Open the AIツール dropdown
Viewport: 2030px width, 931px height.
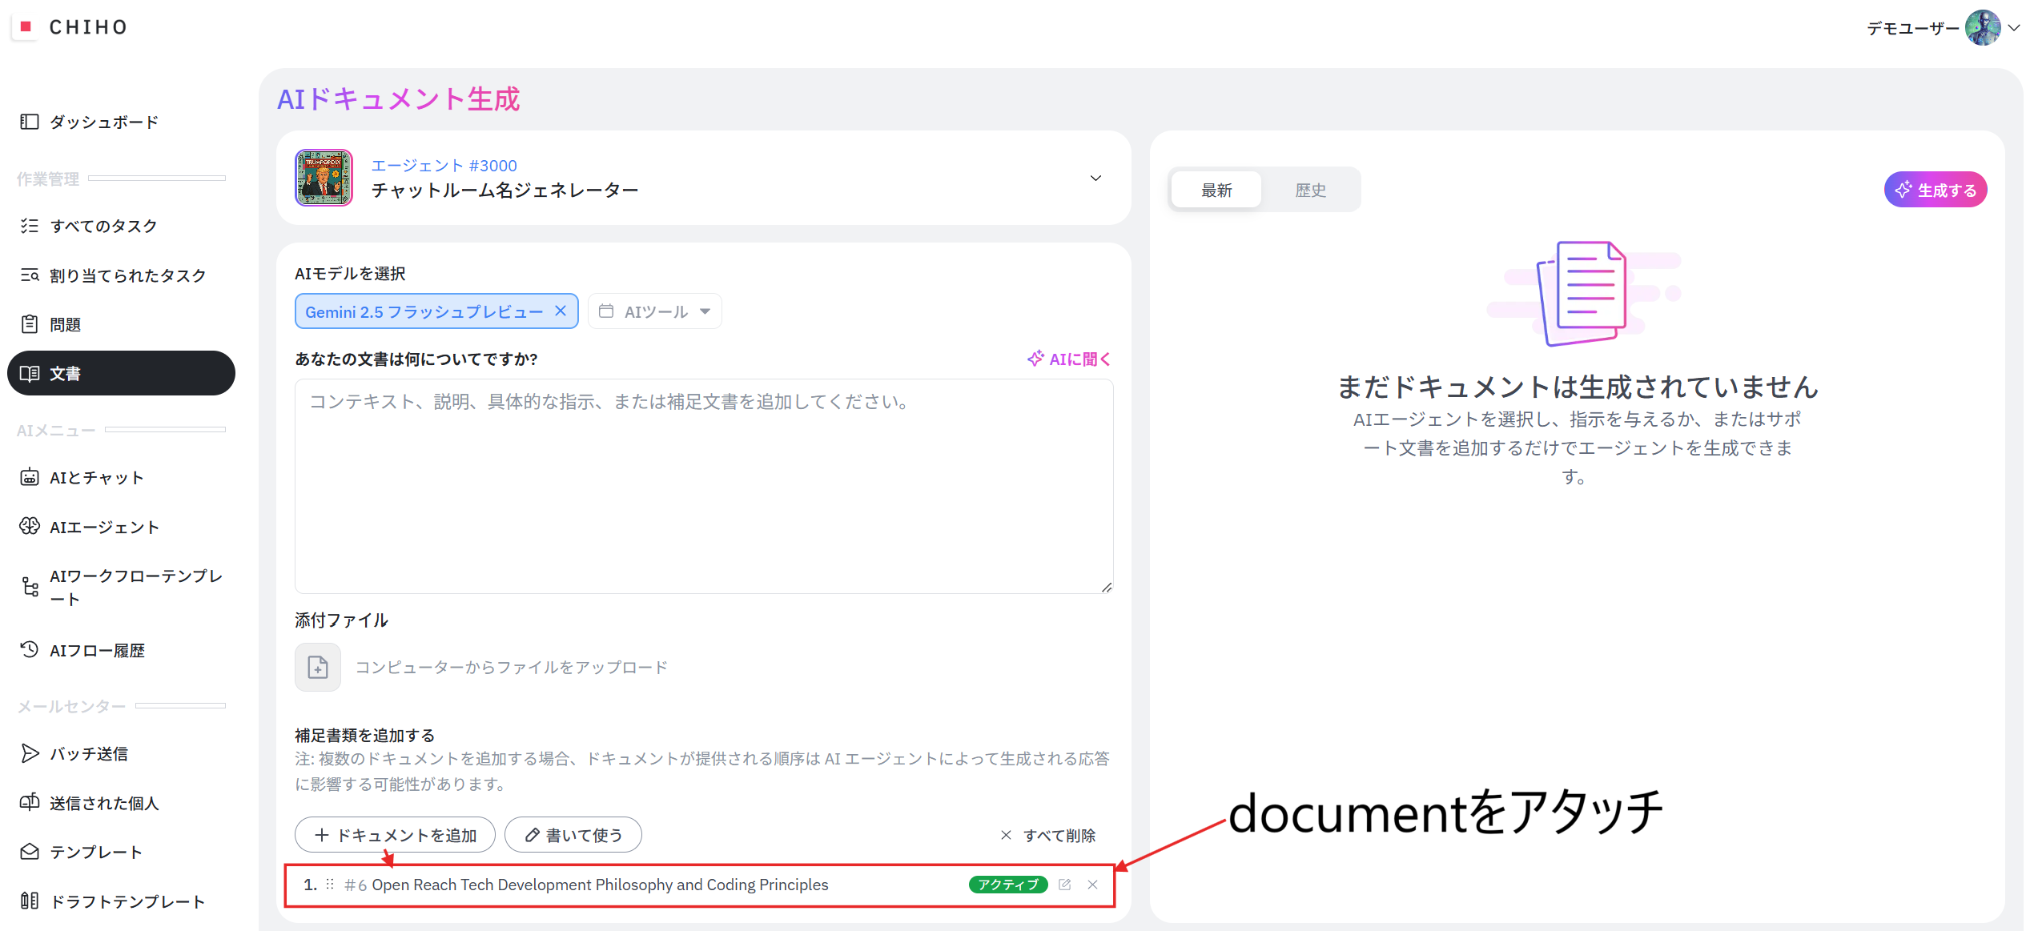(x=655, y=311)
